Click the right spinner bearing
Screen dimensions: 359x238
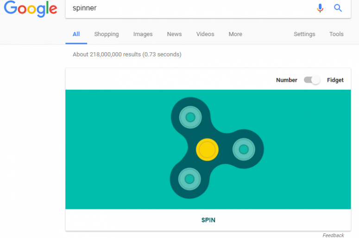[244, 150]
